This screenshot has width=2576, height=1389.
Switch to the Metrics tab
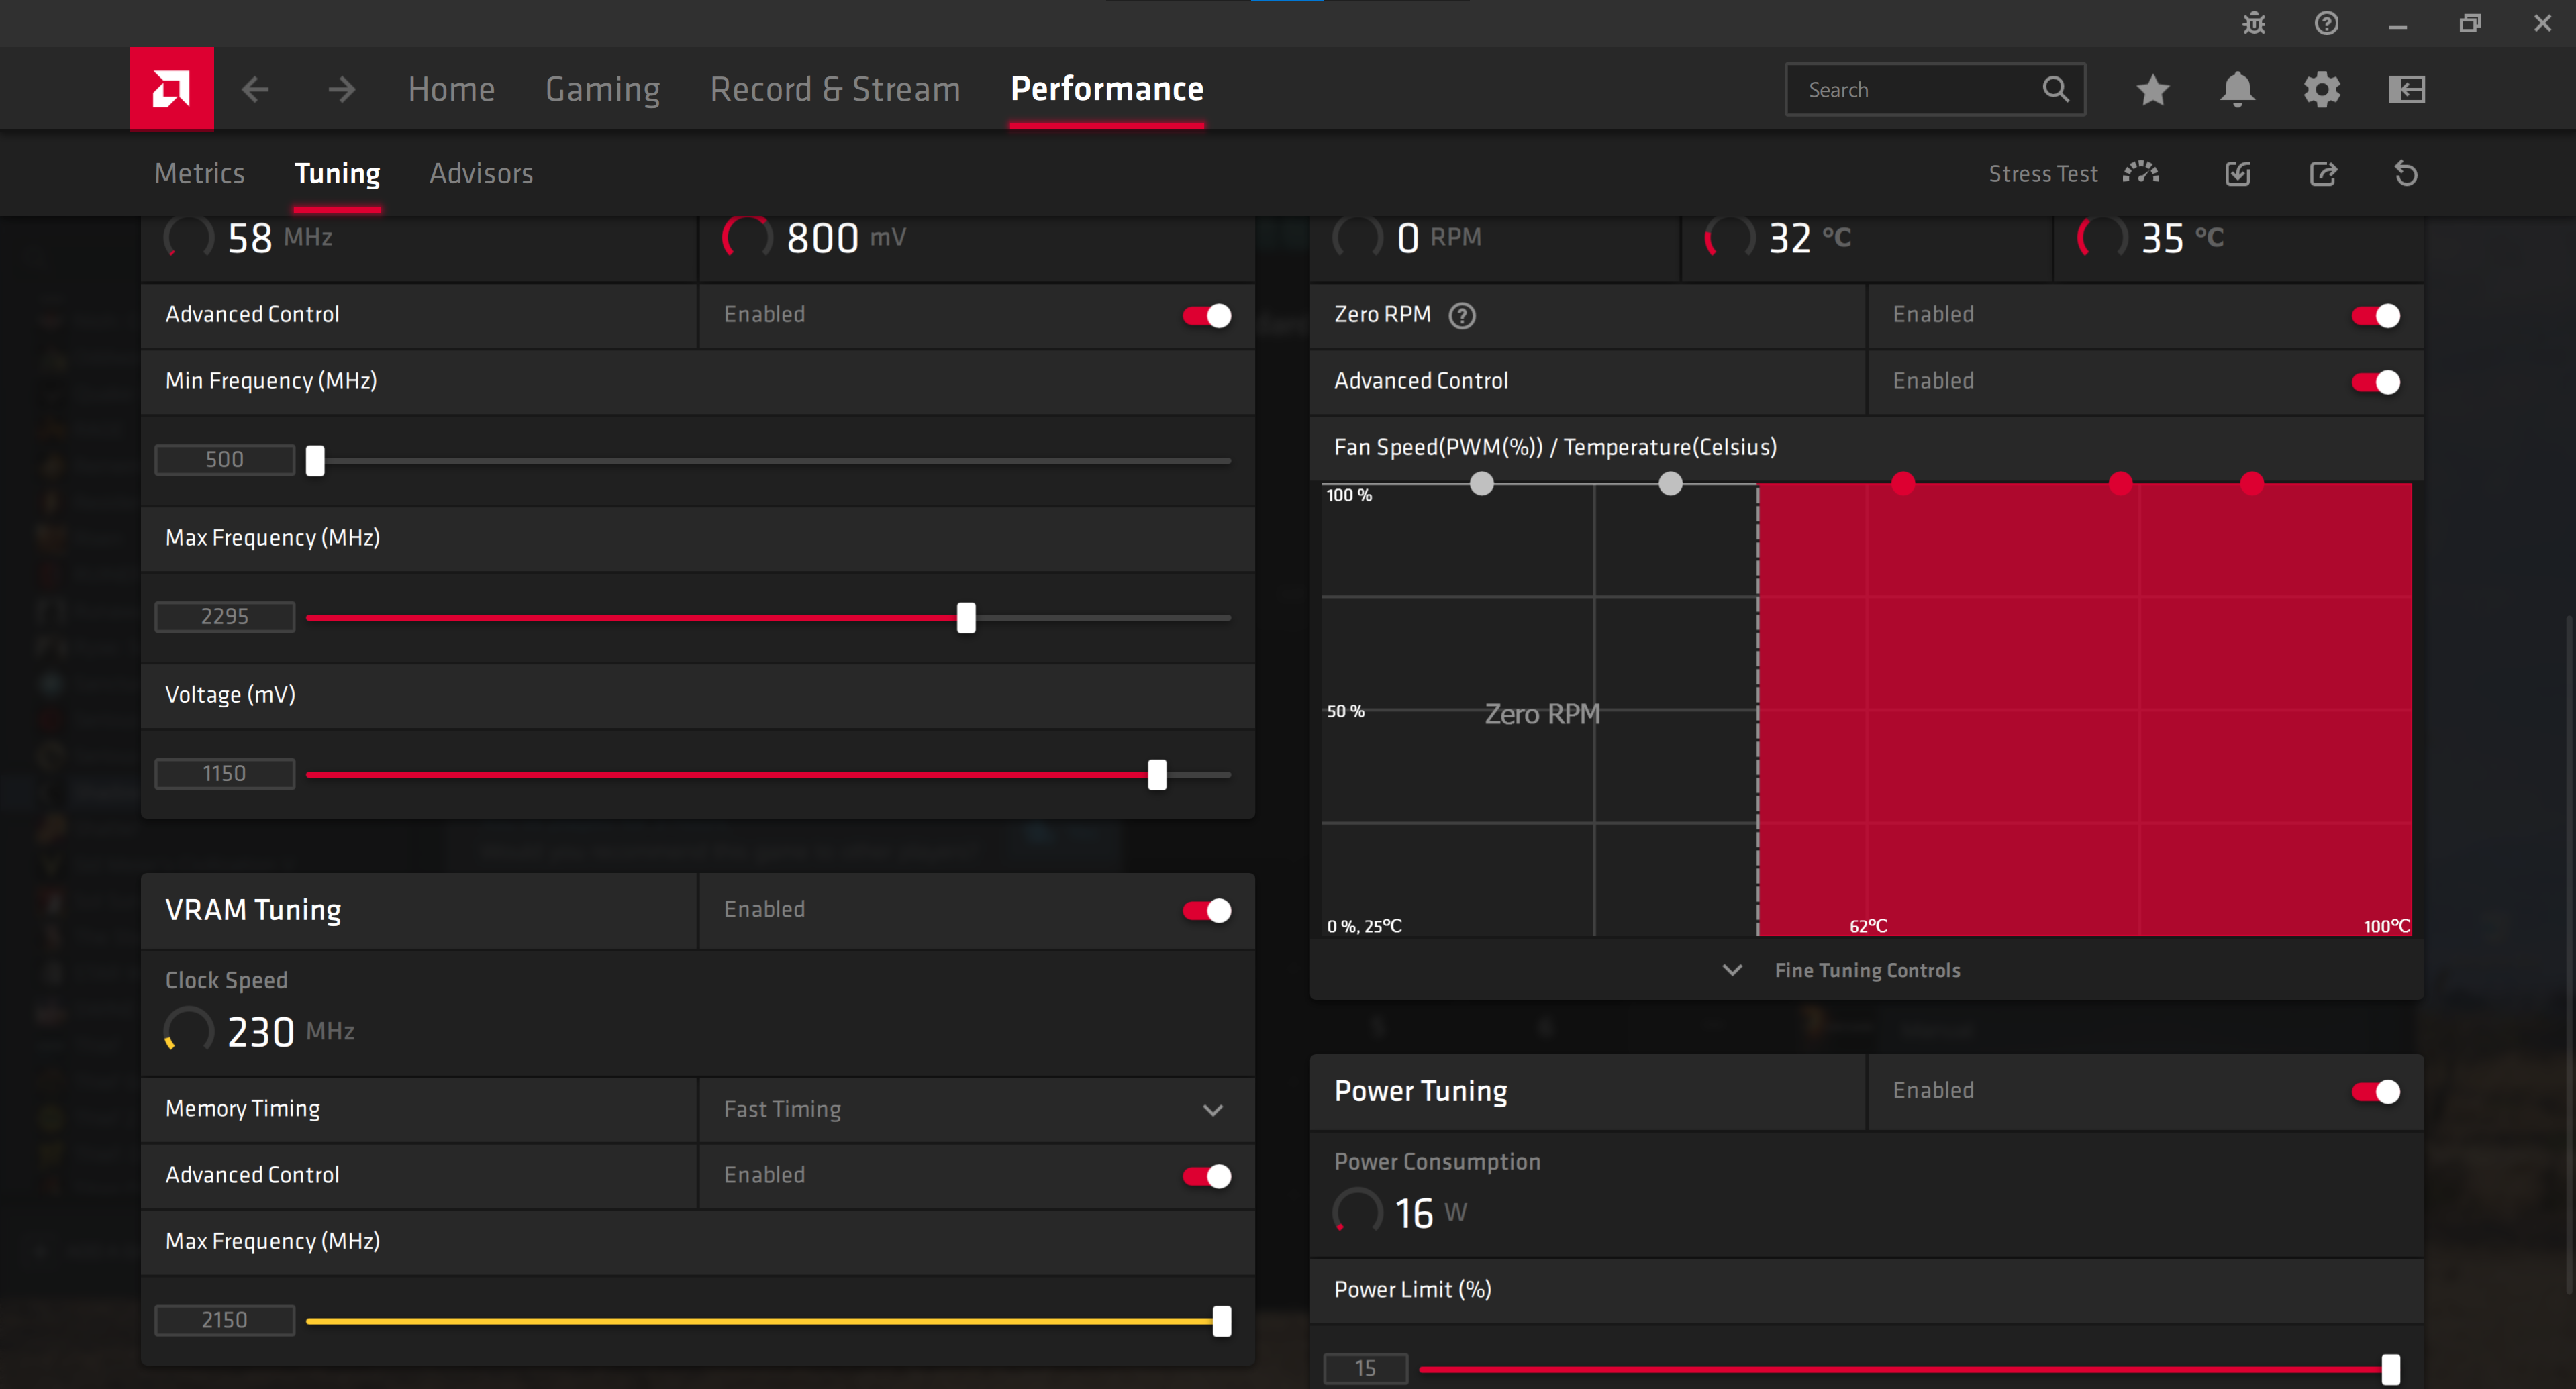[200, 173]
